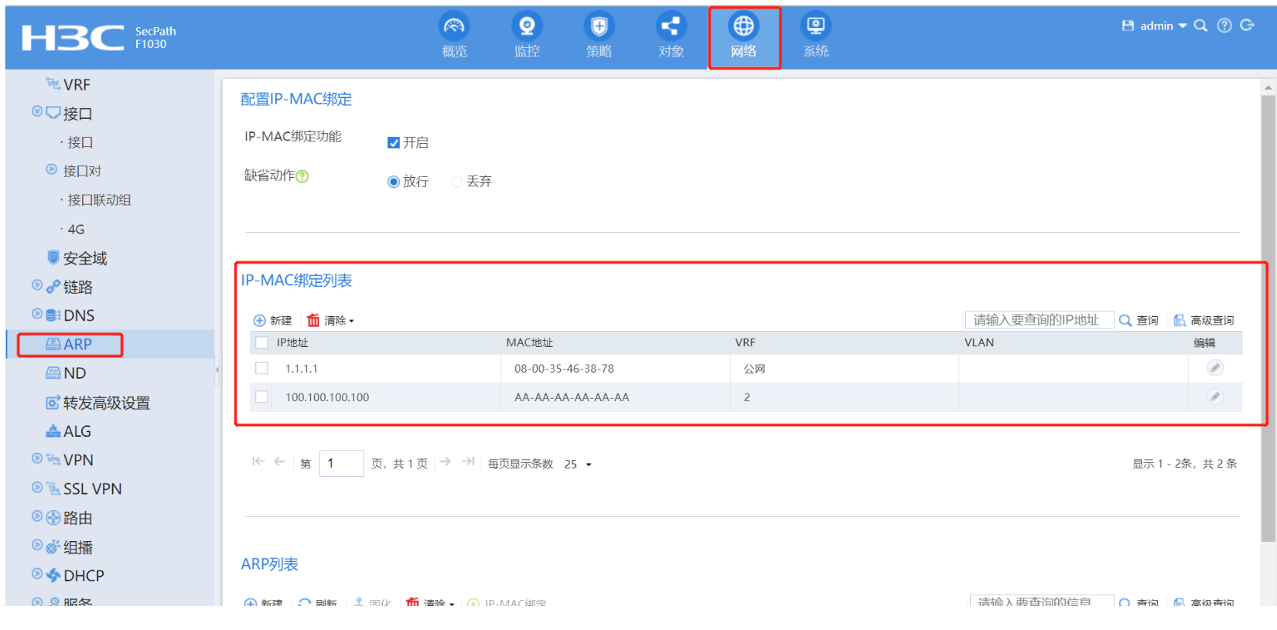Tick the checkbox for row 100.100.100.100
1277x630 pixels.
[x=261, y=397]
